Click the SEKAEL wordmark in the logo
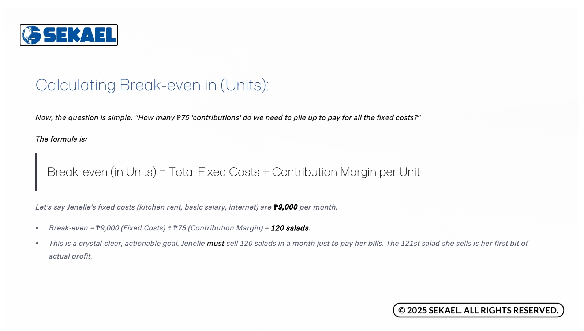 79,35
